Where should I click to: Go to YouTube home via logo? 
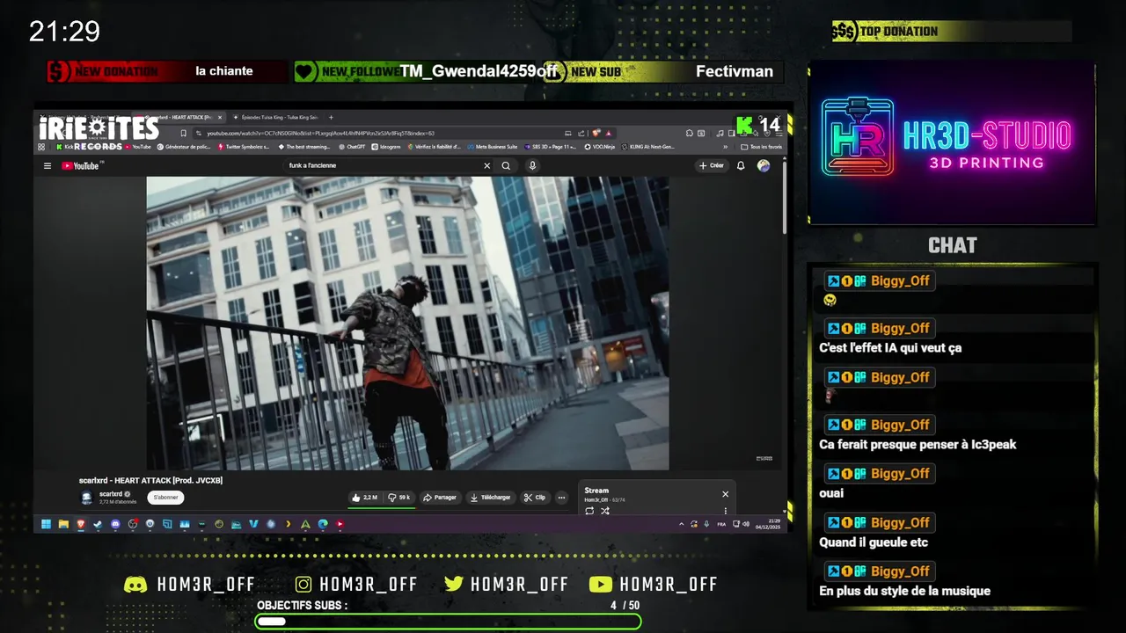[81, 165]
